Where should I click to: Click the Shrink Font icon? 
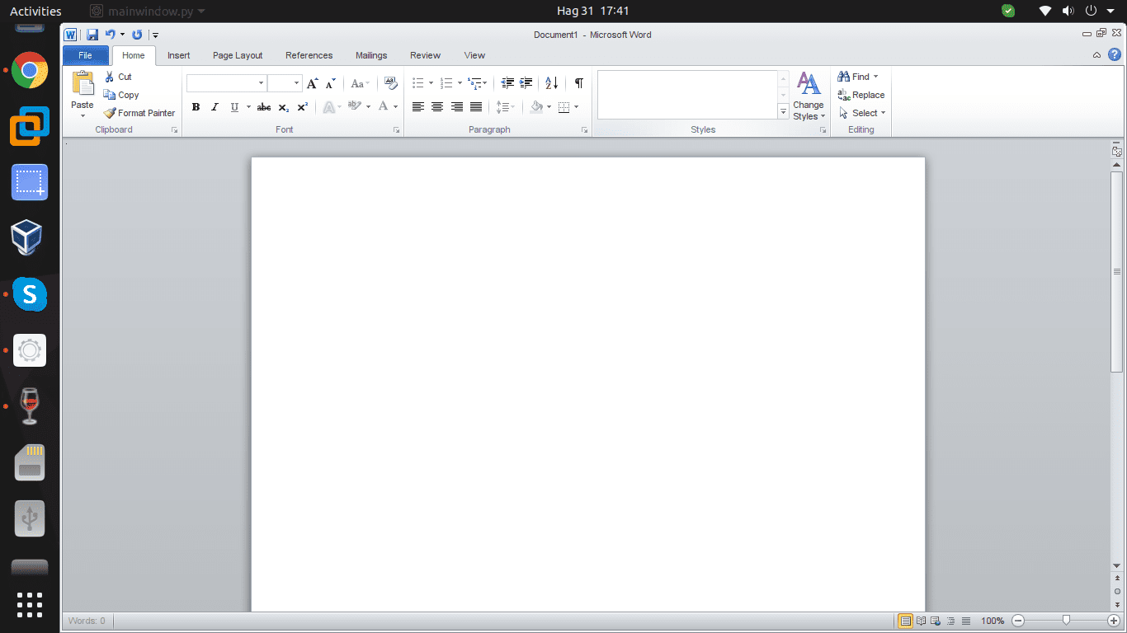(x=330, y=83)
